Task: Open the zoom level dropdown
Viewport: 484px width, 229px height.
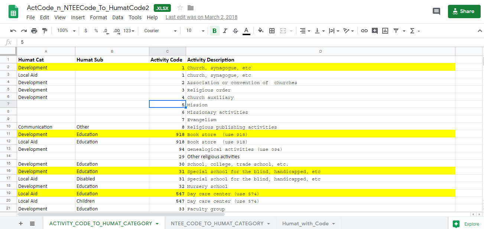Action: point(65,31)
